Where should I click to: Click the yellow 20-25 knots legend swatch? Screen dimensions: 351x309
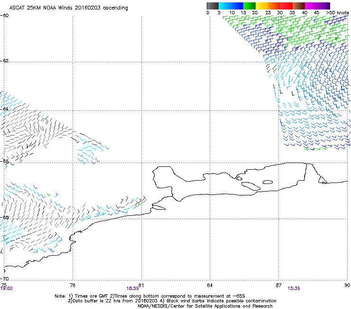[x=262, y=6]
